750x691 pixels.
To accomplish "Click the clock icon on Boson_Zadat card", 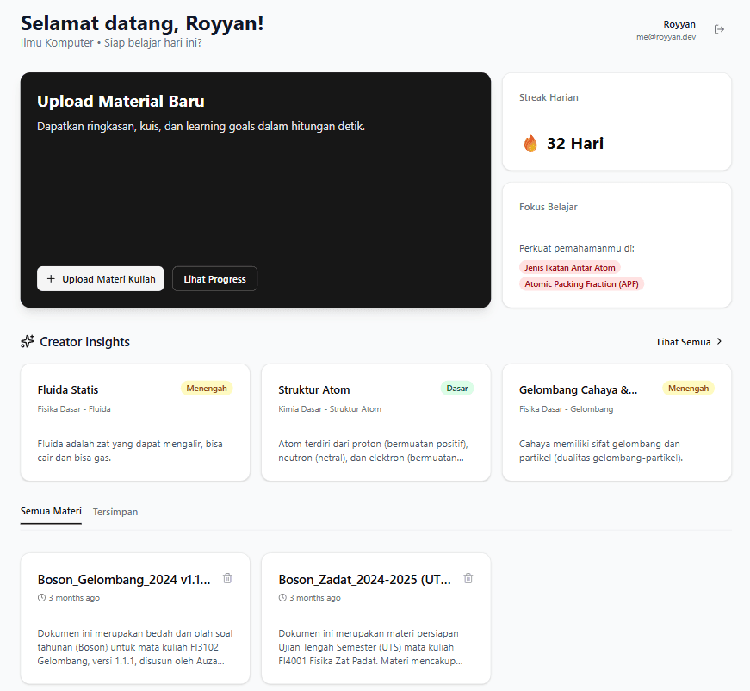I will tap(283, 596).
